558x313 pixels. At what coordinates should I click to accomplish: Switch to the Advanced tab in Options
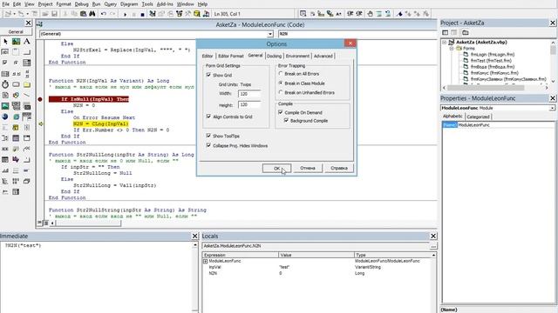pyautogui.click(x=323, y=56)
